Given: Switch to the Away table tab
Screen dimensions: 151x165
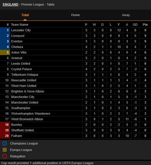Looking at the screenshot, I should 126,15.
